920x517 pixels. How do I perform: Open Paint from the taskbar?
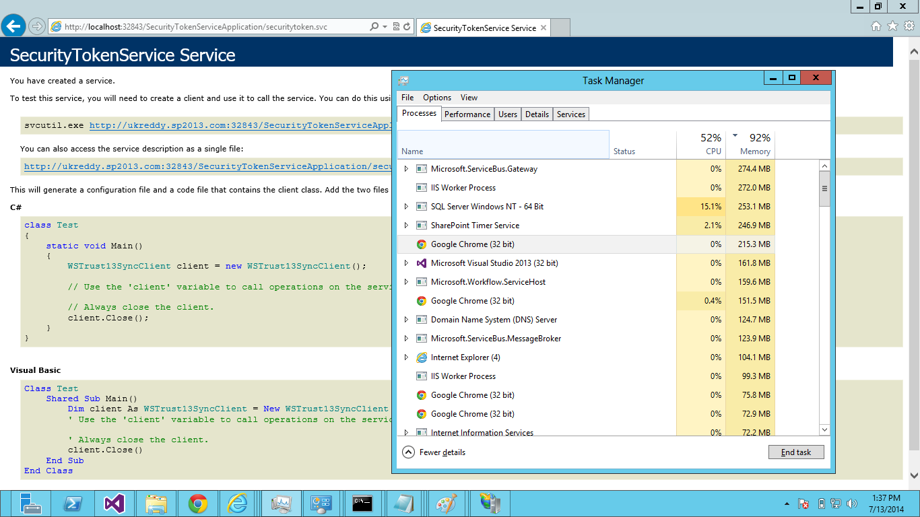pyautogui.click(x=447, y=503)
